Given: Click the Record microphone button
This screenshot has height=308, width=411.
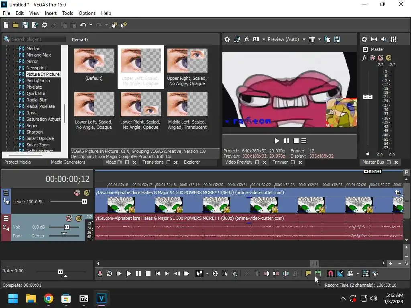Looking at the screenshot, I should point(100,274).
